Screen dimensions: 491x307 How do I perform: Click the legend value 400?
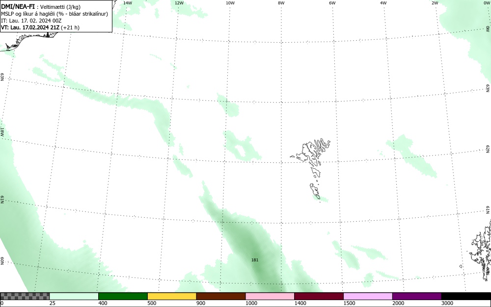pyautogui.click(x=103, y=303)
